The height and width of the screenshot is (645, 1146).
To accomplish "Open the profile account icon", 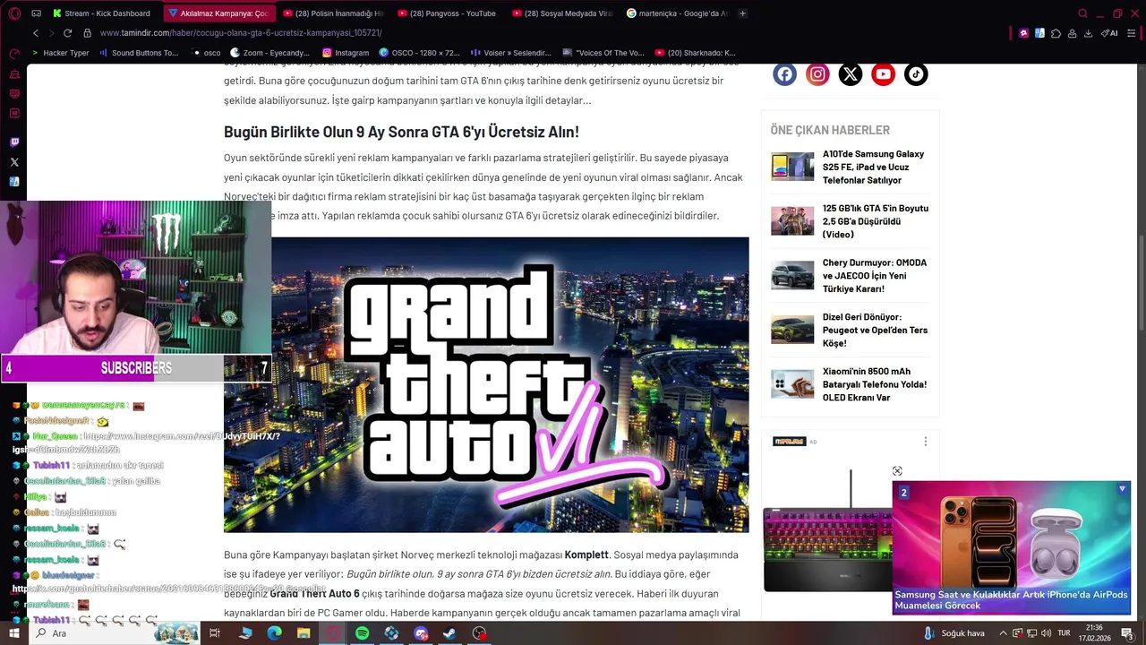I will tap(1072, 33).
